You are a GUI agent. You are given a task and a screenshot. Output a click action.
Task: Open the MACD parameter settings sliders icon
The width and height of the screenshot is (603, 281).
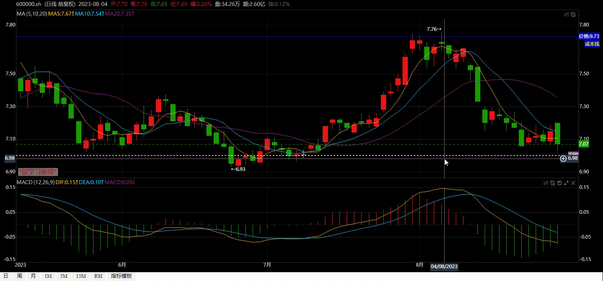[546, 183]
